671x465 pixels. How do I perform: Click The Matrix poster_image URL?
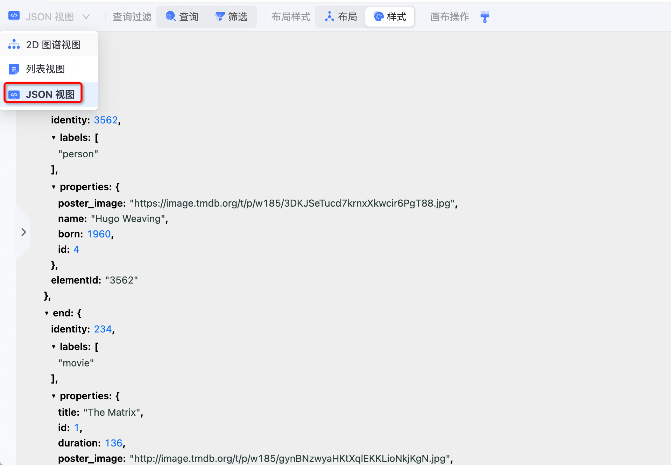(290, 458)
